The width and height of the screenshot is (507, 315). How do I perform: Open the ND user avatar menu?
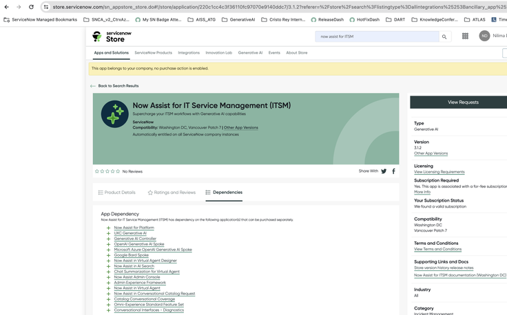[x=484, y=36]
